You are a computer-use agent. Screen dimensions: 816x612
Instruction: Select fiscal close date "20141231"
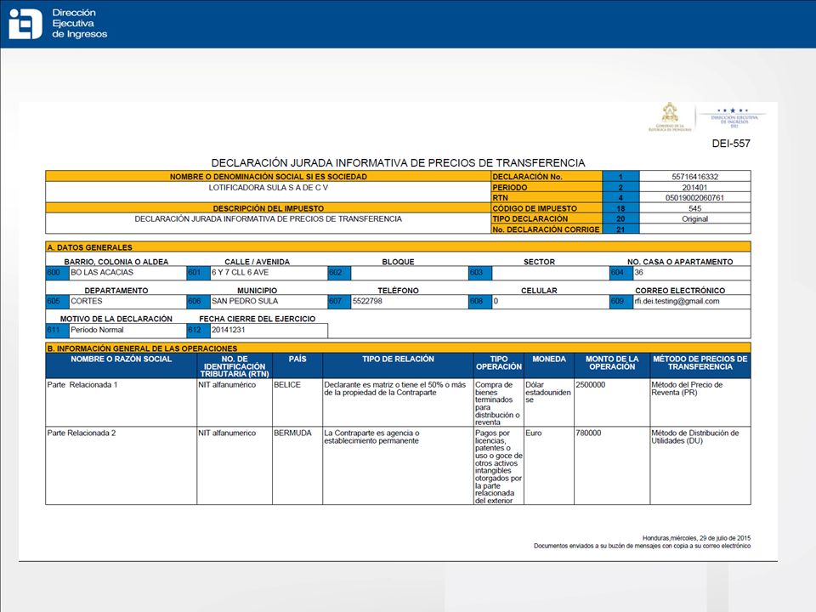(228, 330)
